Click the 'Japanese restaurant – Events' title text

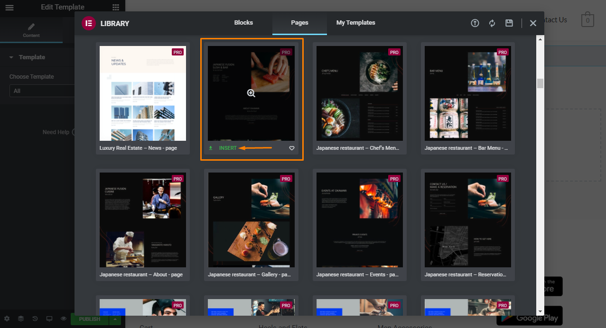pyautogui.click(x=358, y=275)
